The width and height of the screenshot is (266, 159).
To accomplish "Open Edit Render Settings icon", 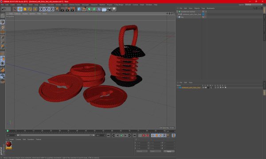I will [x=73, y=9].
